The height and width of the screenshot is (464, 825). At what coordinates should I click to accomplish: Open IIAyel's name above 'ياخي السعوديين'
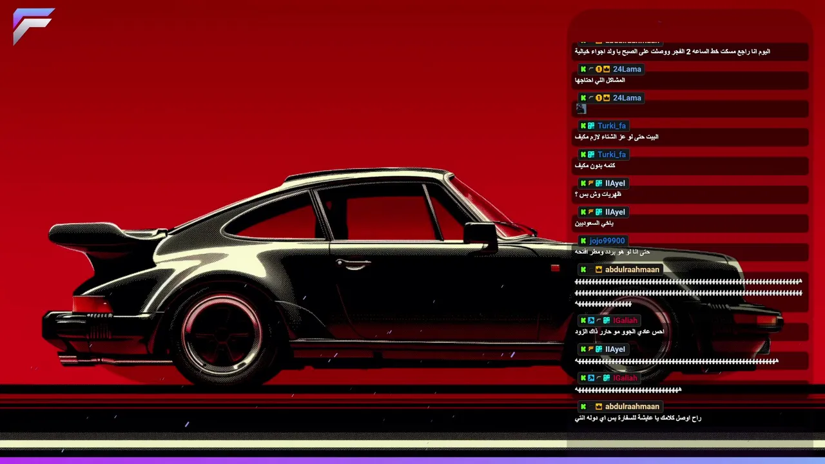click(615, 212)
